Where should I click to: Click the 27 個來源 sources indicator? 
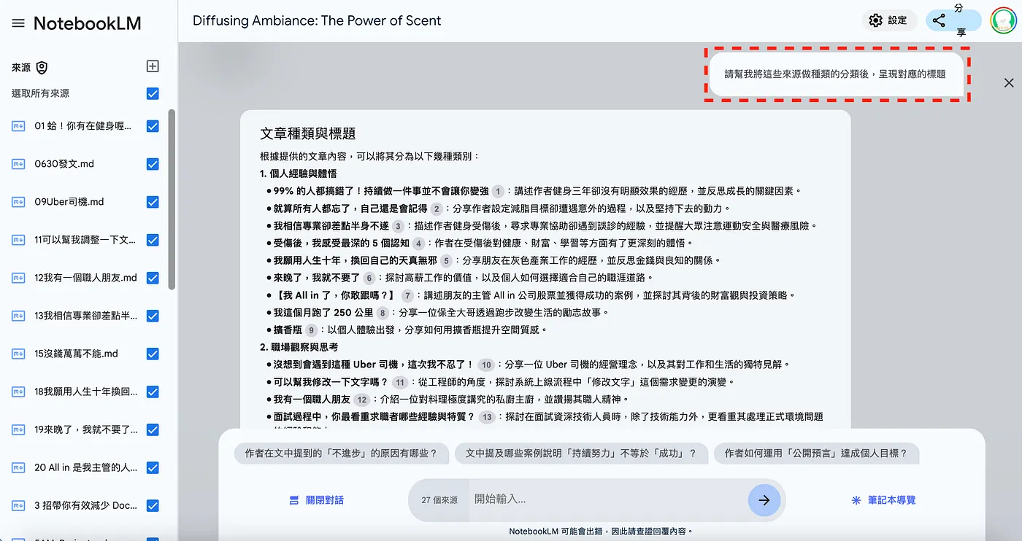click(x=439, y=500)
